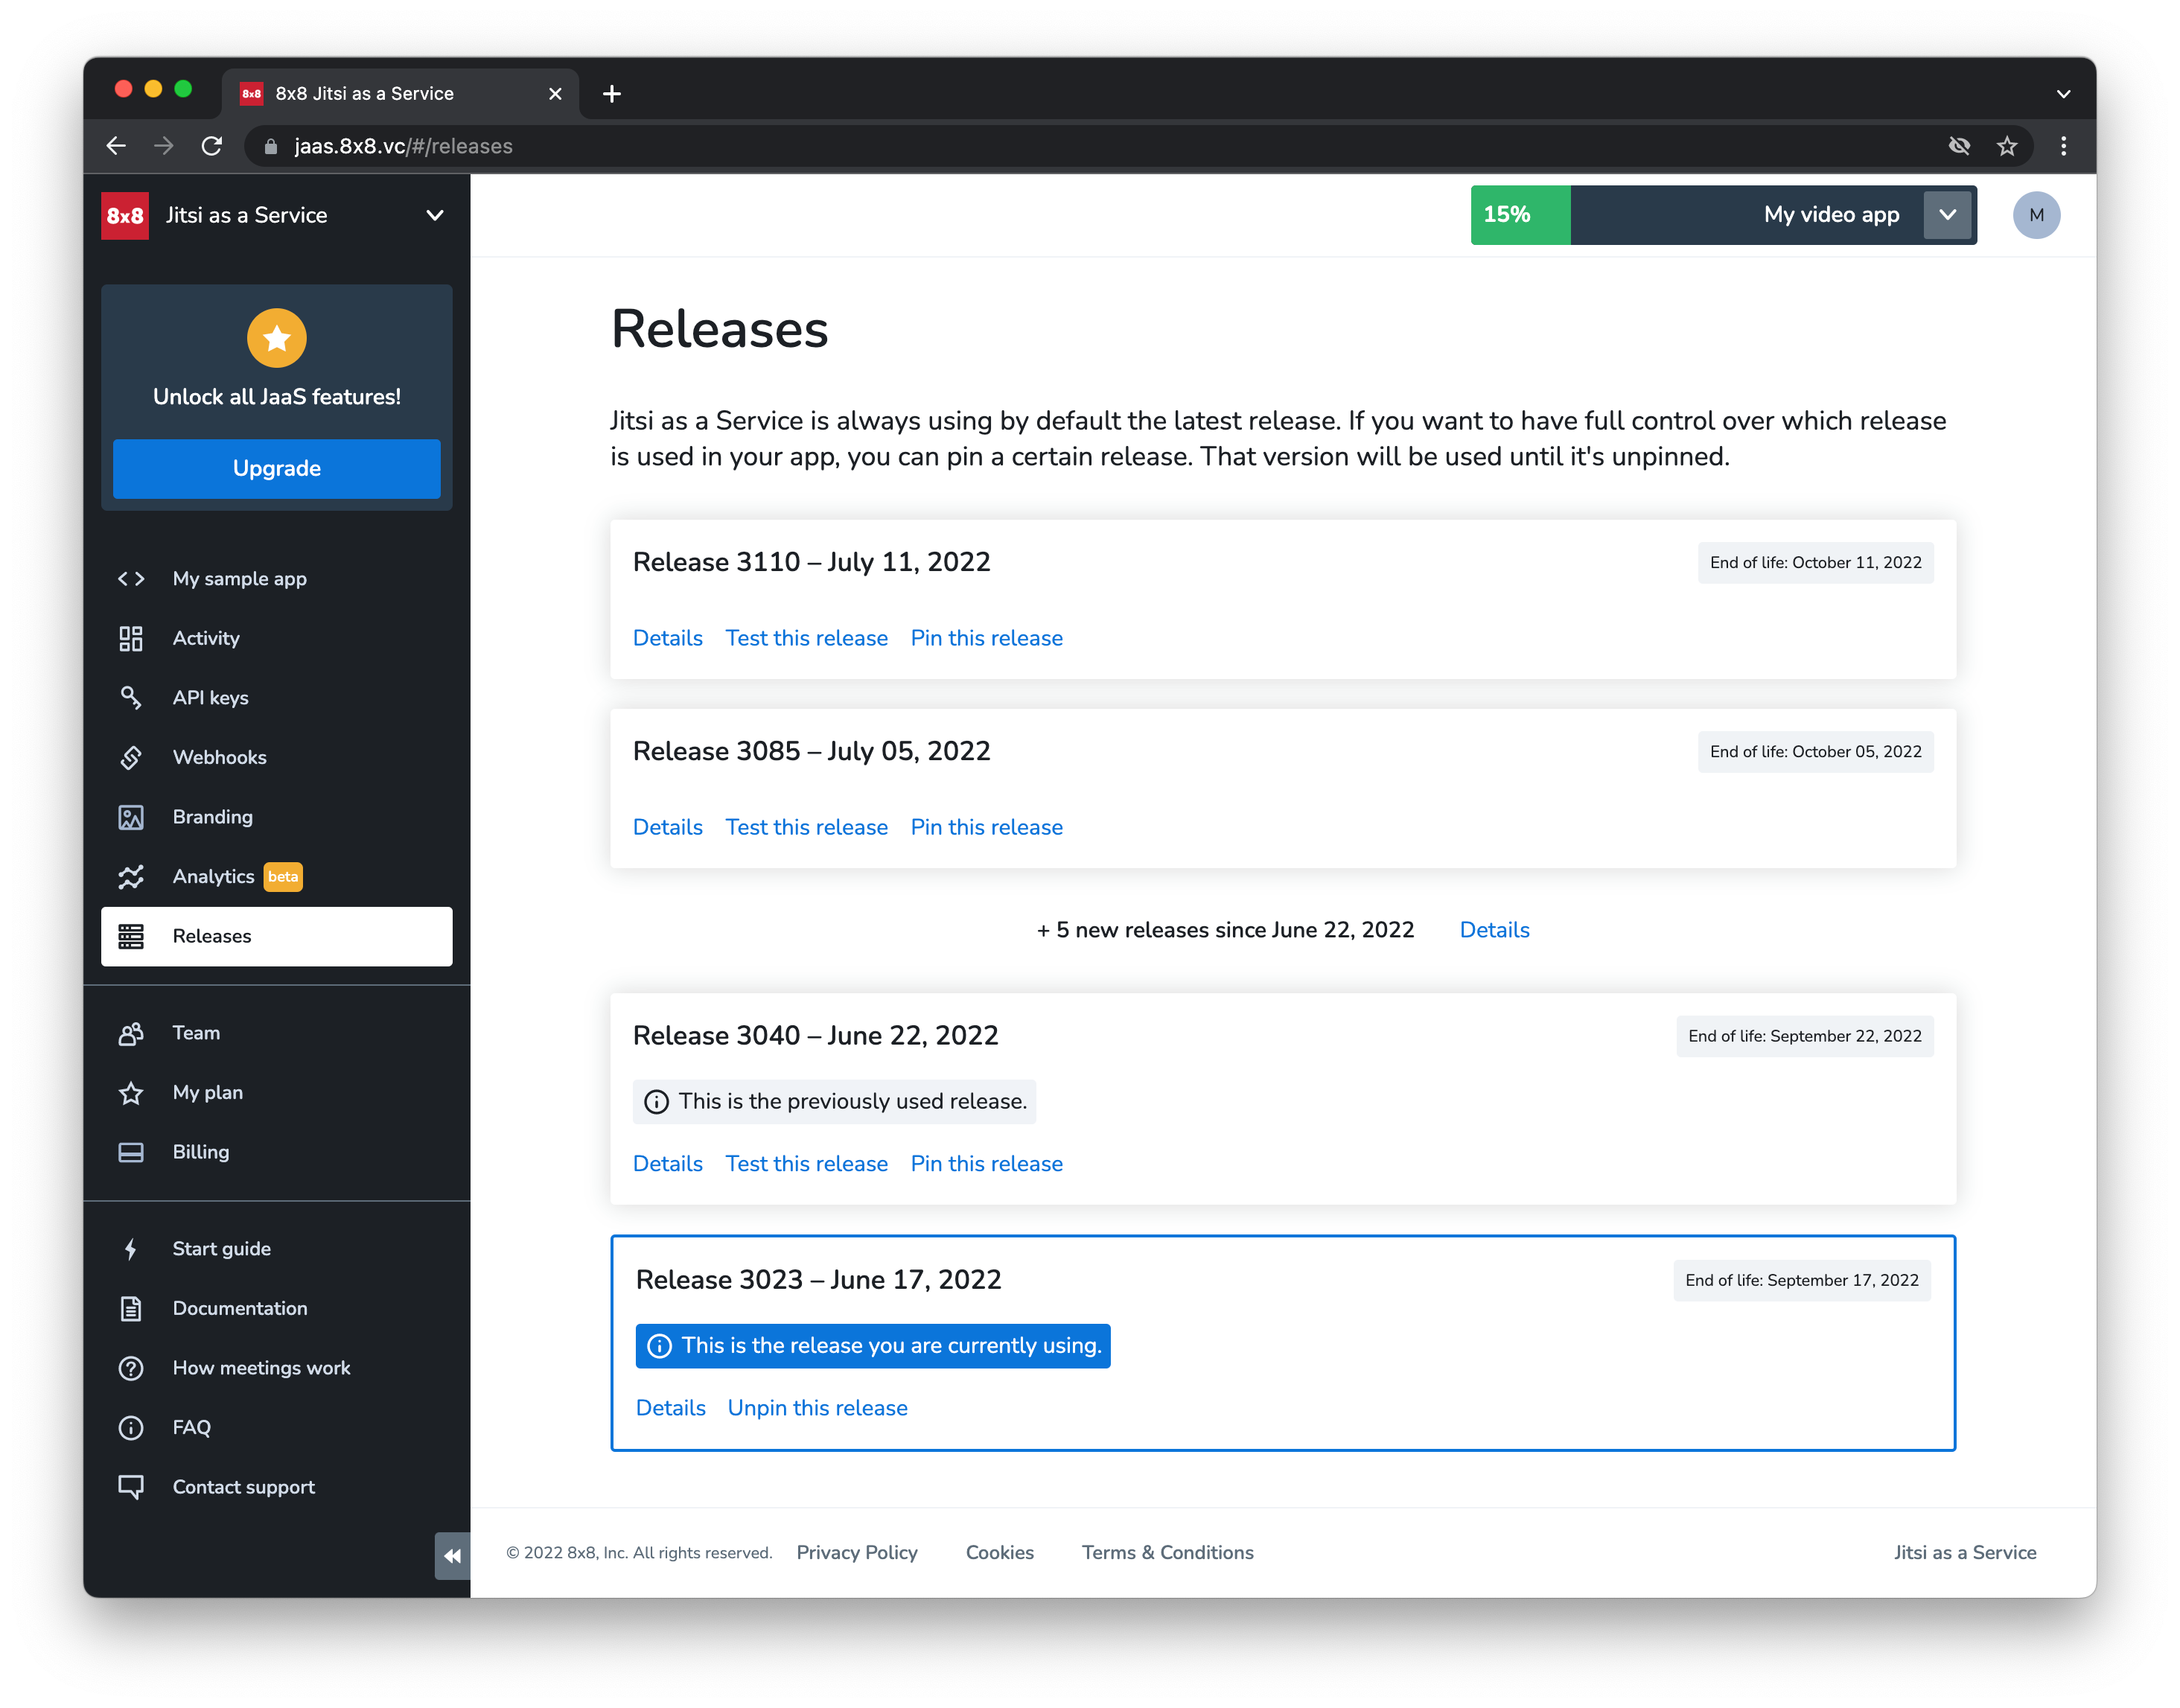Collapse the sidebar with the double-arrow control
The height and width of the screenshot is (1708, 2180).
451,1556
